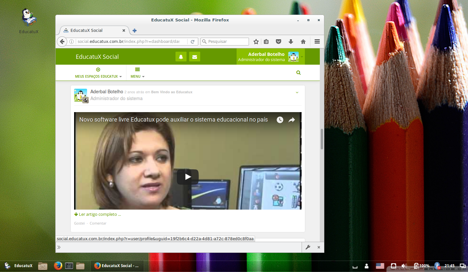This screenshot has height=272, width=468.
Task: Reload the page in Firefox
Action: click(192, 42)
